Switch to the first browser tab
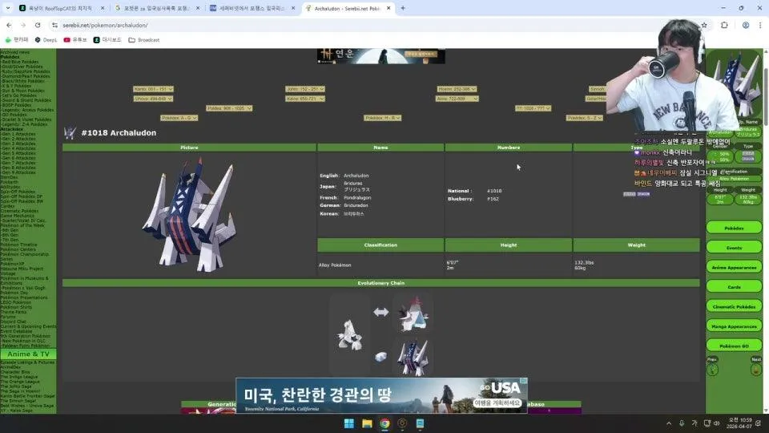 62,8
